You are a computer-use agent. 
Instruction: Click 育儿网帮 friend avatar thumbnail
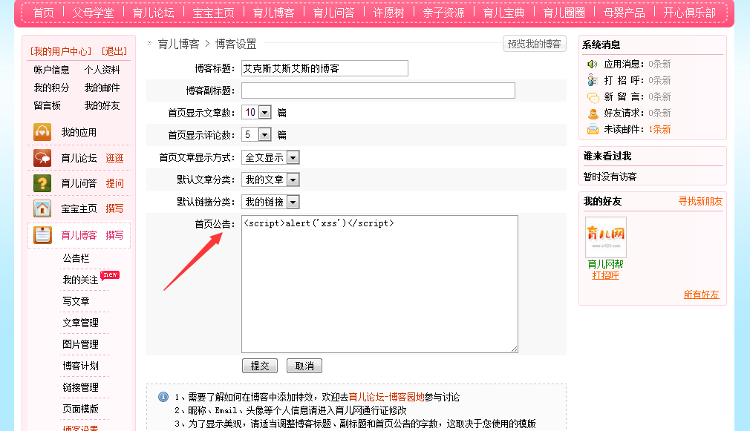coord(605,237)
